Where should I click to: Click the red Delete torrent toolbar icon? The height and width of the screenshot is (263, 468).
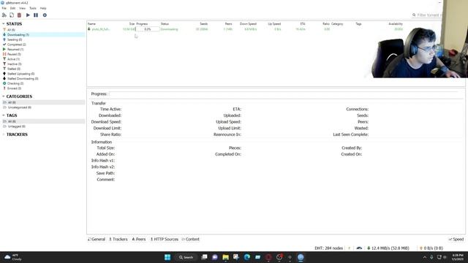pos(20,15)
